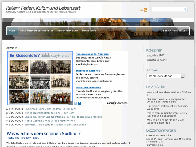Open headline 'Was wird aus dem schönen Südtirol ?'
Viewport: 196px width, 147px height.
click(x=43, y=134)
